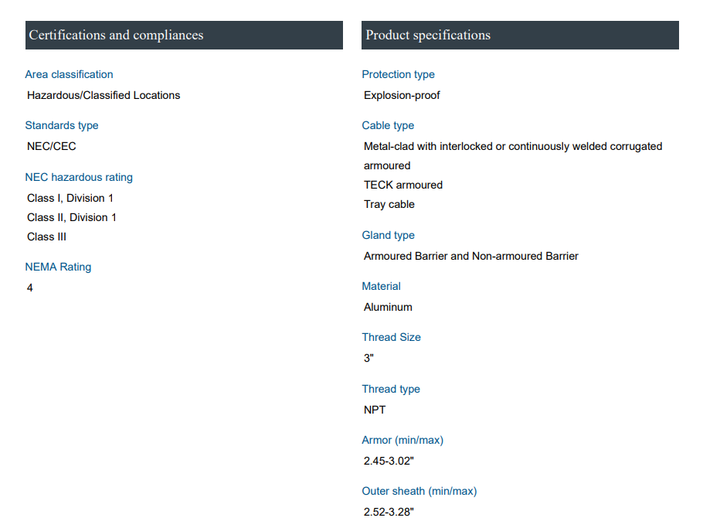Click the Aluminum material value
703x528 pixels.
tap(388, 307)
